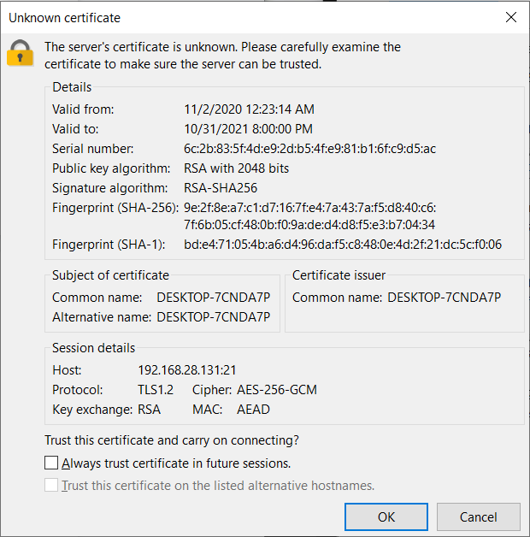Screen dimensions: 530x537
Task: Select the SHA-256 fingerprint first line
Action: coord(309,208)
